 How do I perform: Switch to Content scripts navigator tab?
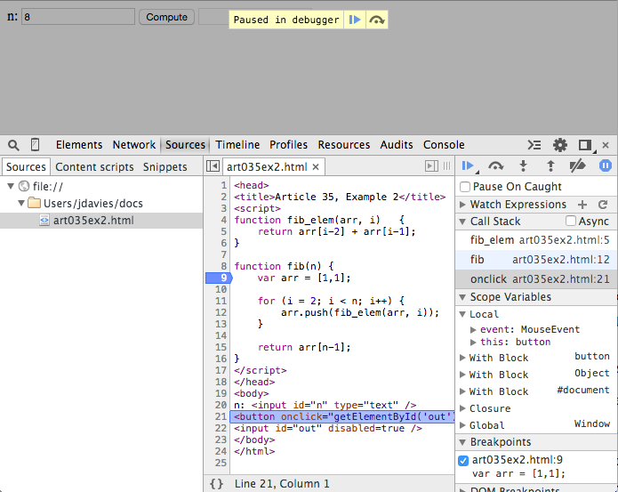pos(94,167)
